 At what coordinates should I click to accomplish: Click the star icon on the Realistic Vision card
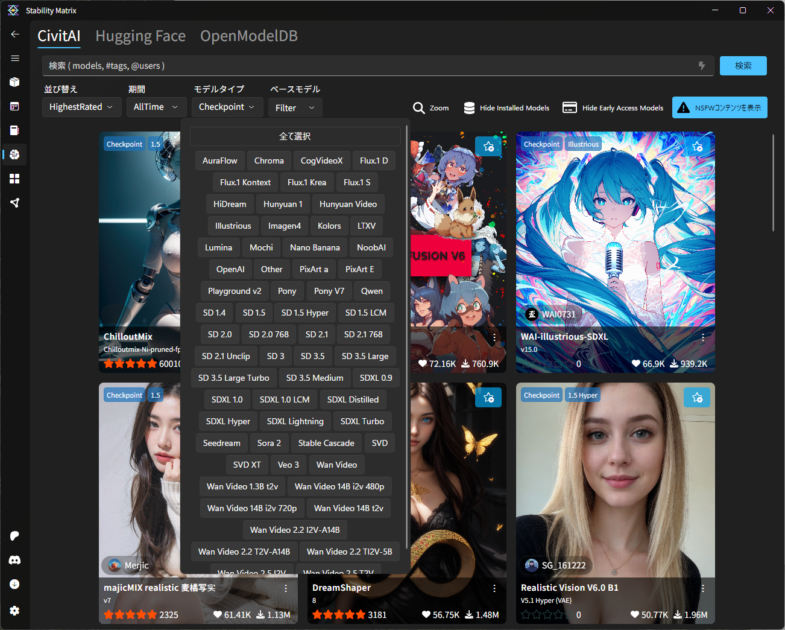tap(696, 397)
